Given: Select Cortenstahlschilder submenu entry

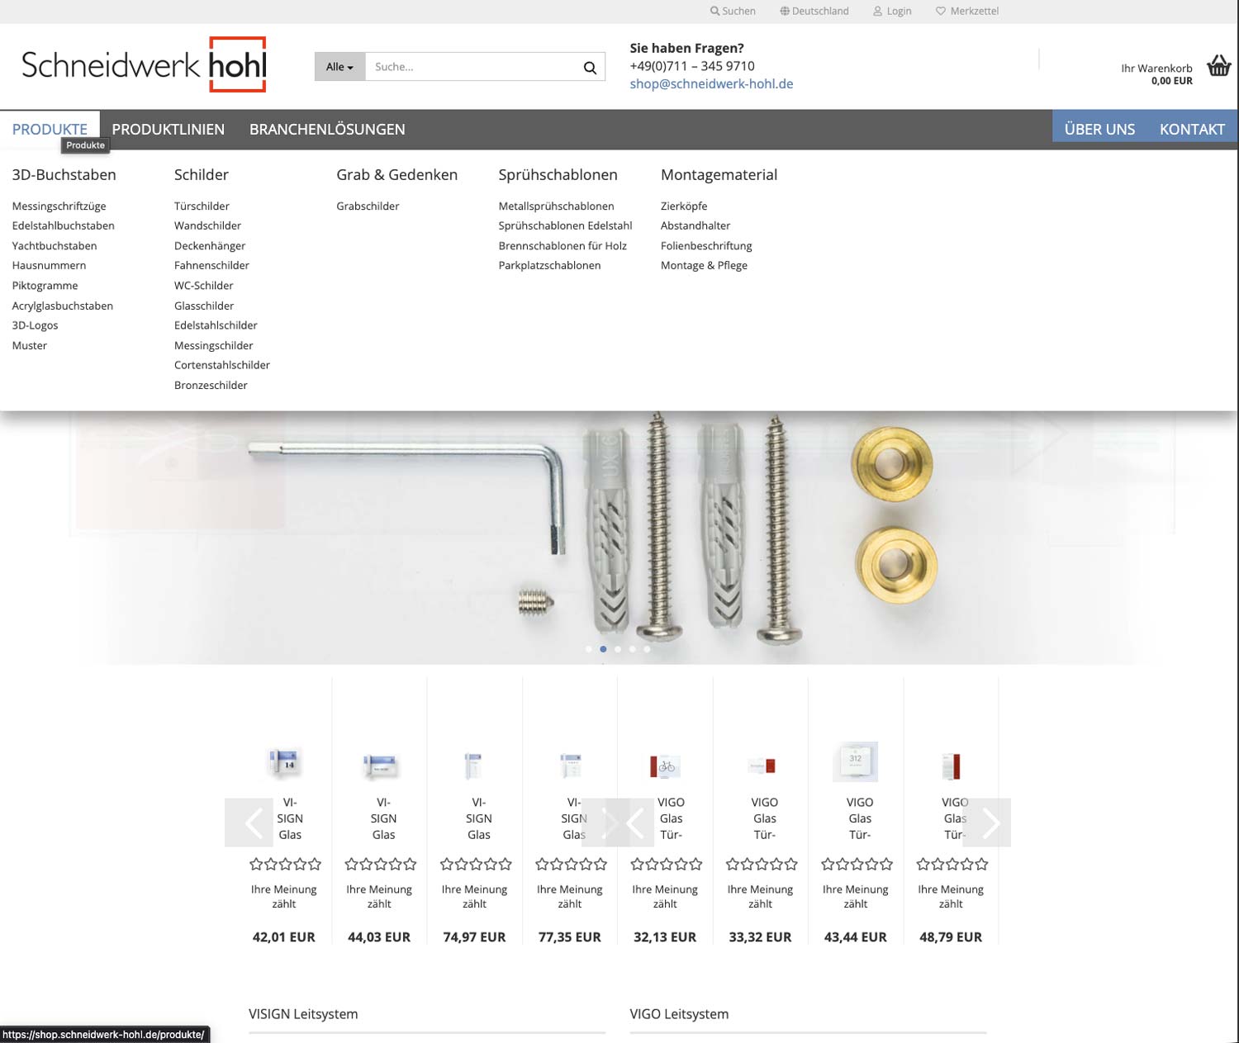Looking at the screenshot, I should click(x=222, y=365).
